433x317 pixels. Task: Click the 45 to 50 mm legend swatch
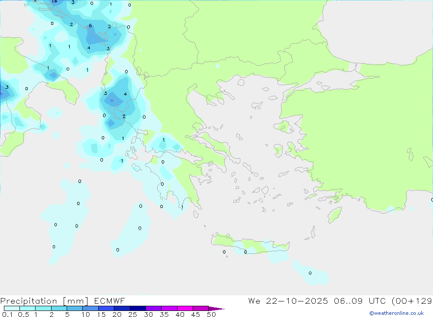[x=200, y=308]
